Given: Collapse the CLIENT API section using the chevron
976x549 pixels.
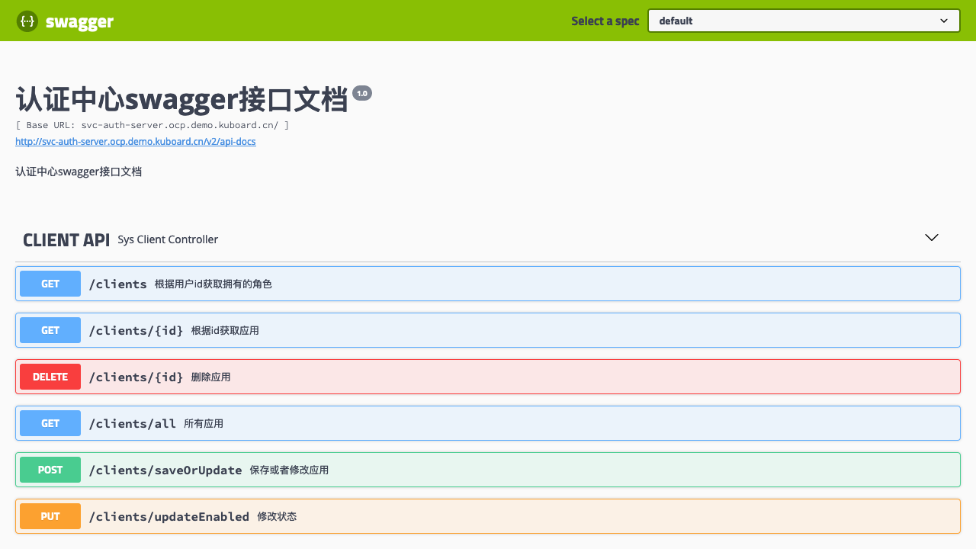Looking at the screenshot, I should (x=931, y=238).
